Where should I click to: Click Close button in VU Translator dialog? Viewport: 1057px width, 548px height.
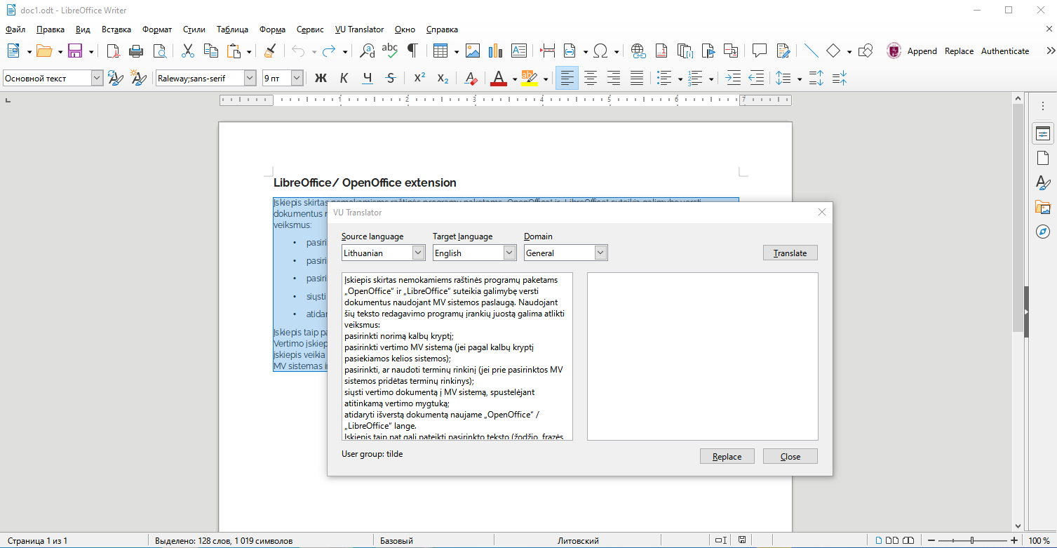[x=790, y=456]
